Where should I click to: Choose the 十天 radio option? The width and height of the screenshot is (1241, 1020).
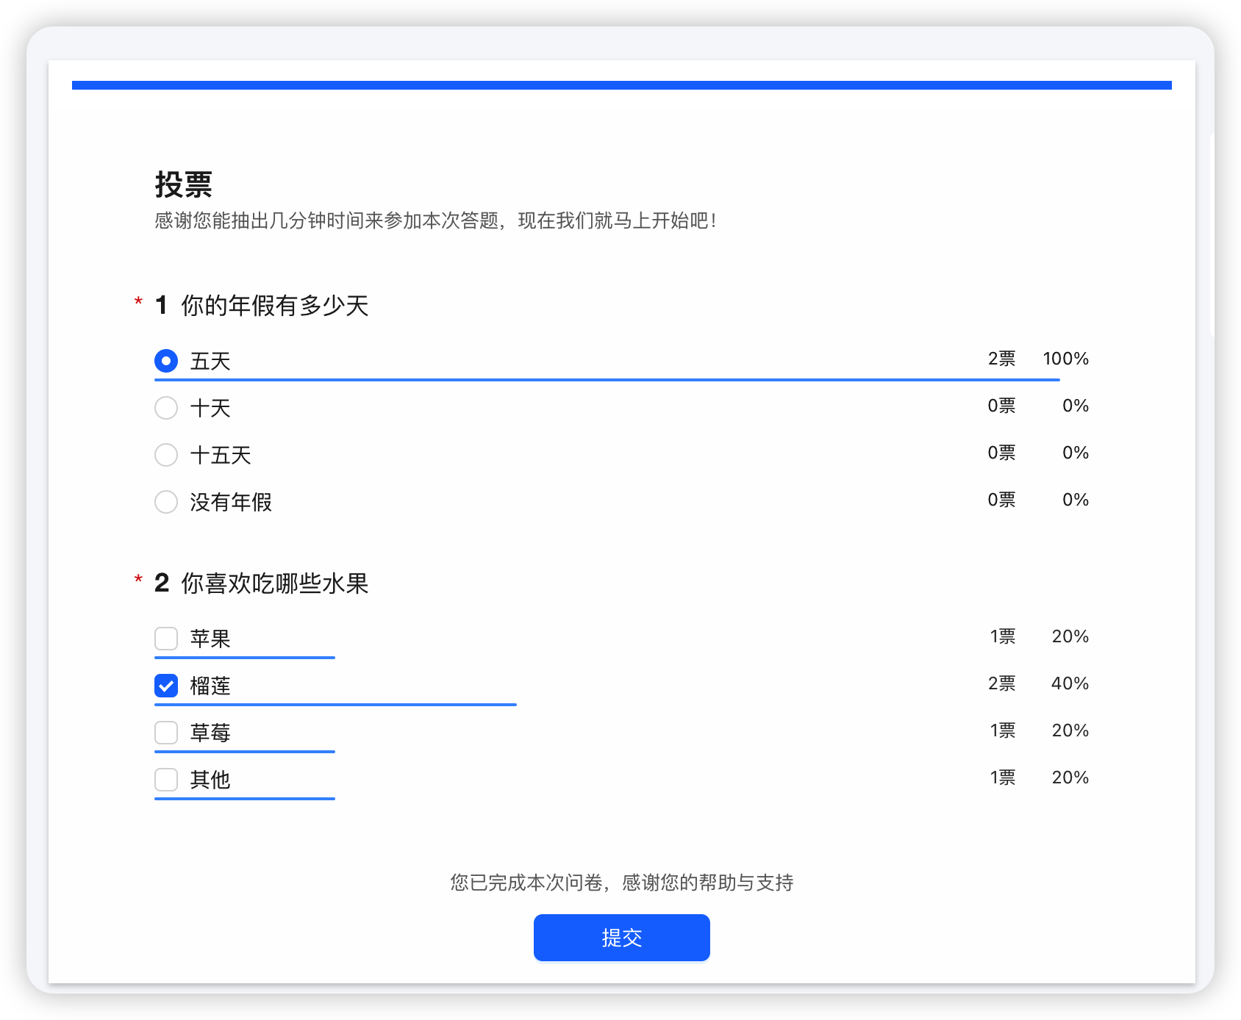pos(166,408)
